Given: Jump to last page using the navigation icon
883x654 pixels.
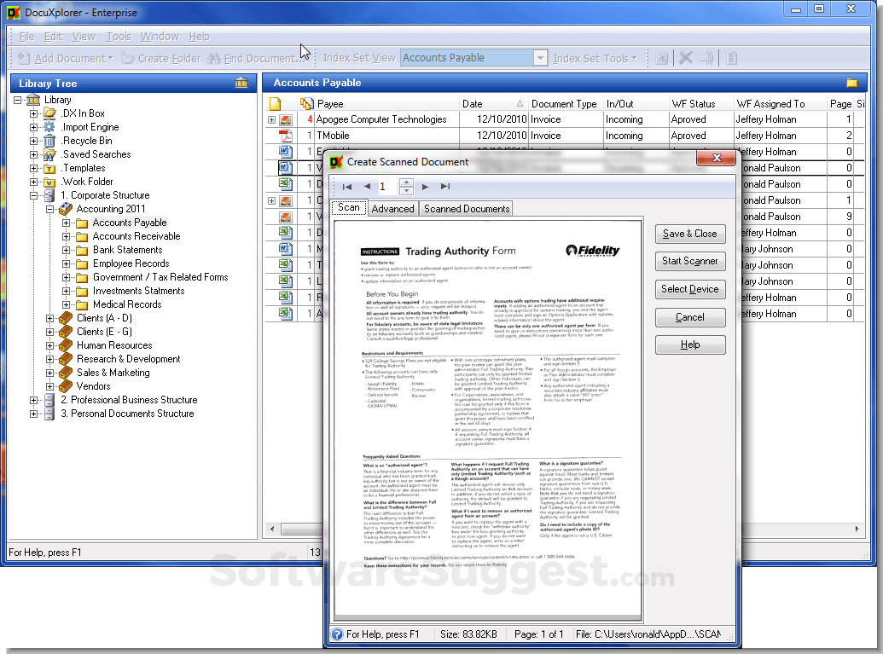Looking at the screenshot, I should coord(444,186).
